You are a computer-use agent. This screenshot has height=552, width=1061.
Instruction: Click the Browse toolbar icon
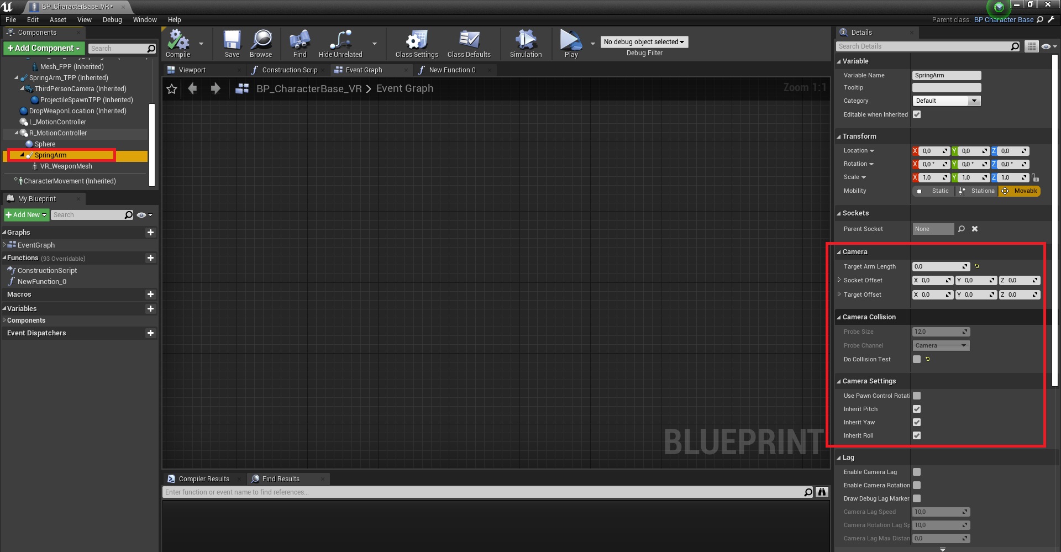[261, 43]
